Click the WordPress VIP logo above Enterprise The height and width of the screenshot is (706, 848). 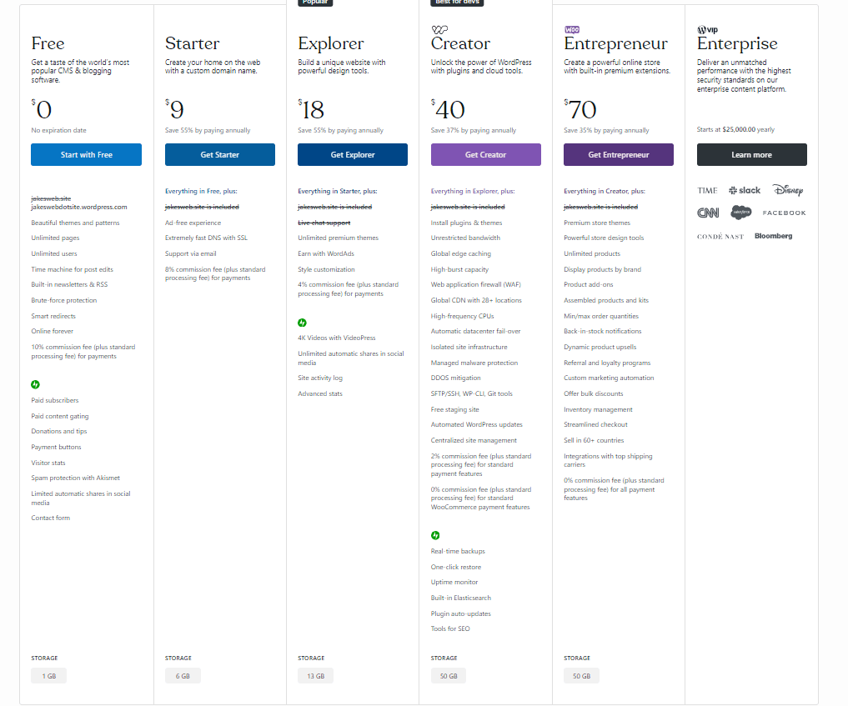pyautogui.click(x=707, y=29)
